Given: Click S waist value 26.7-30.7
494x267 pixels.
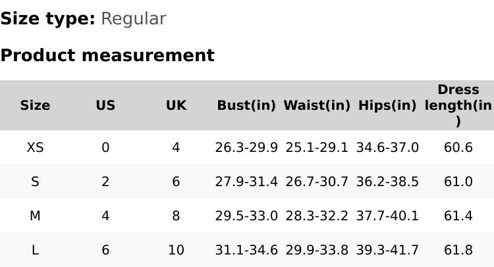Looking at the screenshot, I should pyautogui.click(x=317, y=182).
